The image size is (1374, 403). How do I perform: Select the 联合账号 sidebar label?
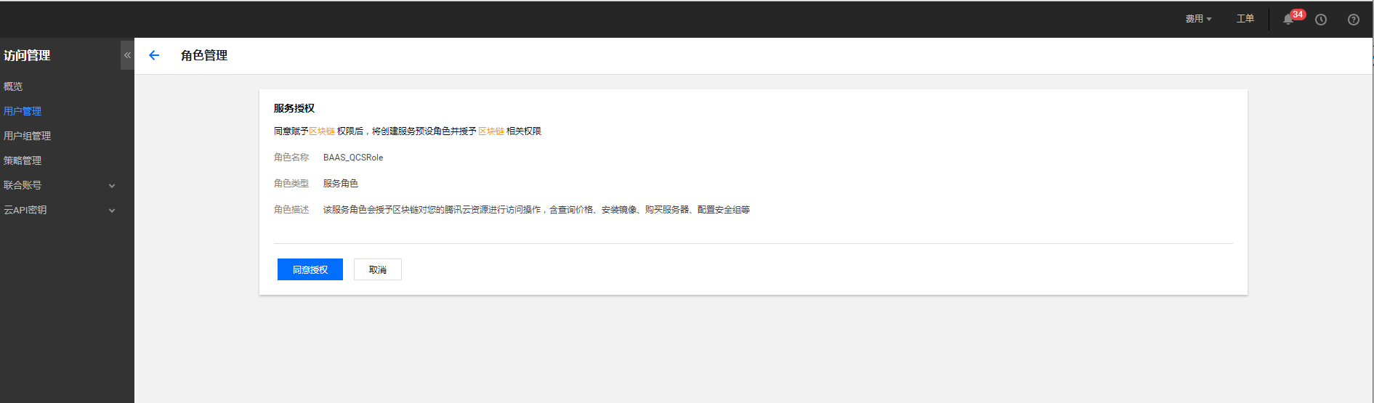23,185
